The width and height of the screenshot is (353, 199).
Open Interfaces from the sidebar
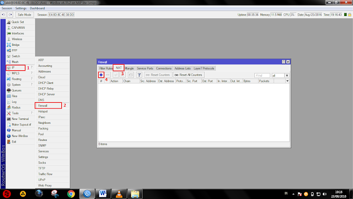[x=18, y=33]
